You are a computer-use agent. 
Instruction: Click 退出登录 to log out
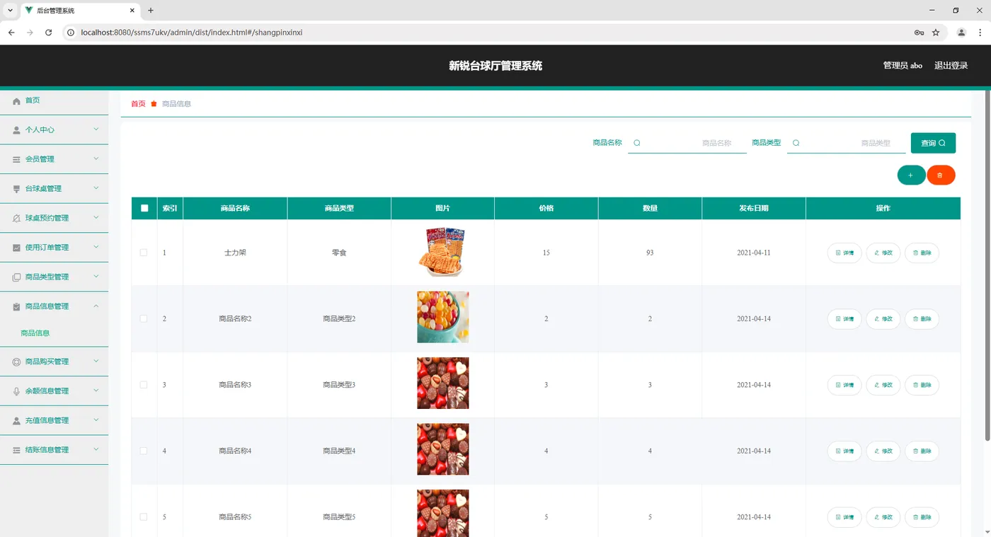click(x=951, y=66)
